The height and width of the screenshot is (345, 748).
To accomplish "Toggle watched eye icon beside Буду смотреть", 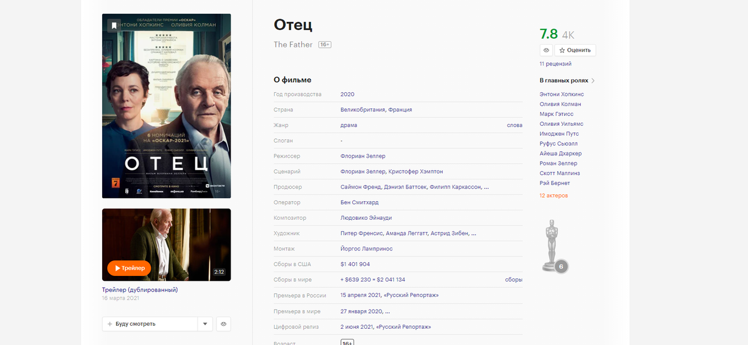I will [224, 324].
